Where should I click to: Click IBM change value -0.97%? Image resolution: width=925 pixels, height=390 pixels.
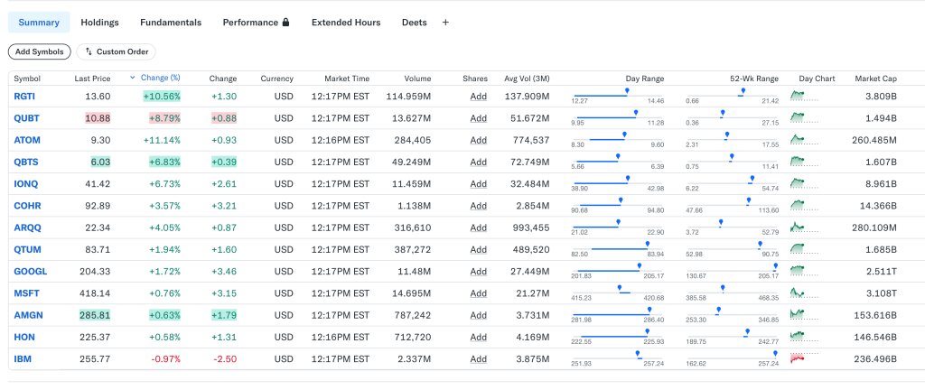point(165,358)
